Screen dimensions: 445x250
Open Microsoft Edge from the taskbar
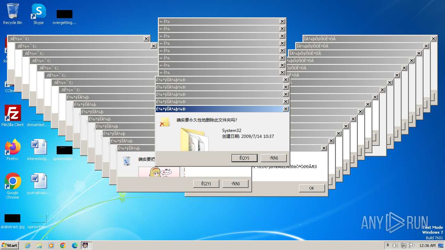(x=75, y=245)
